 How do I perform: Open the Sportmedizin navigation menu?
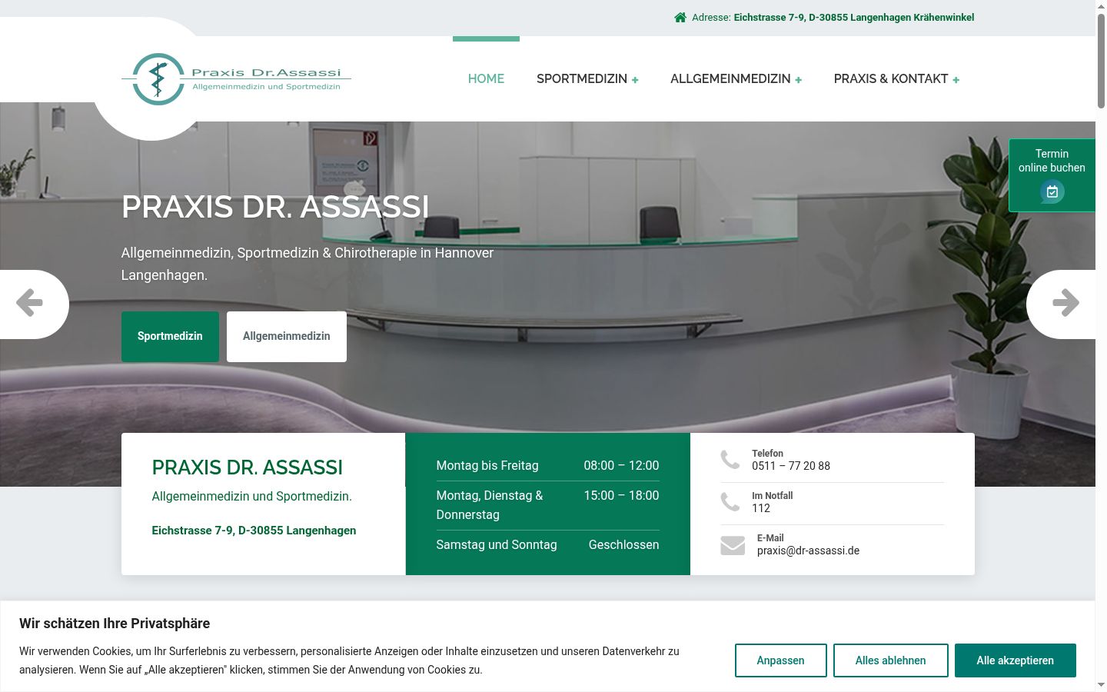[x=582, y=78]
